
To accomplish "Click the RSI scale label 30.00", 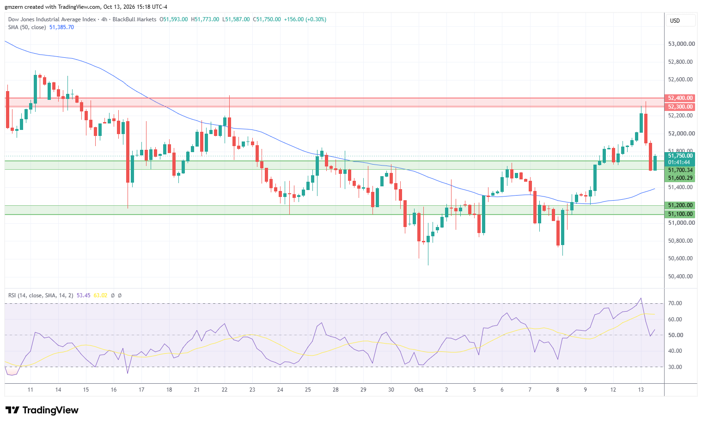I will 675,367.
